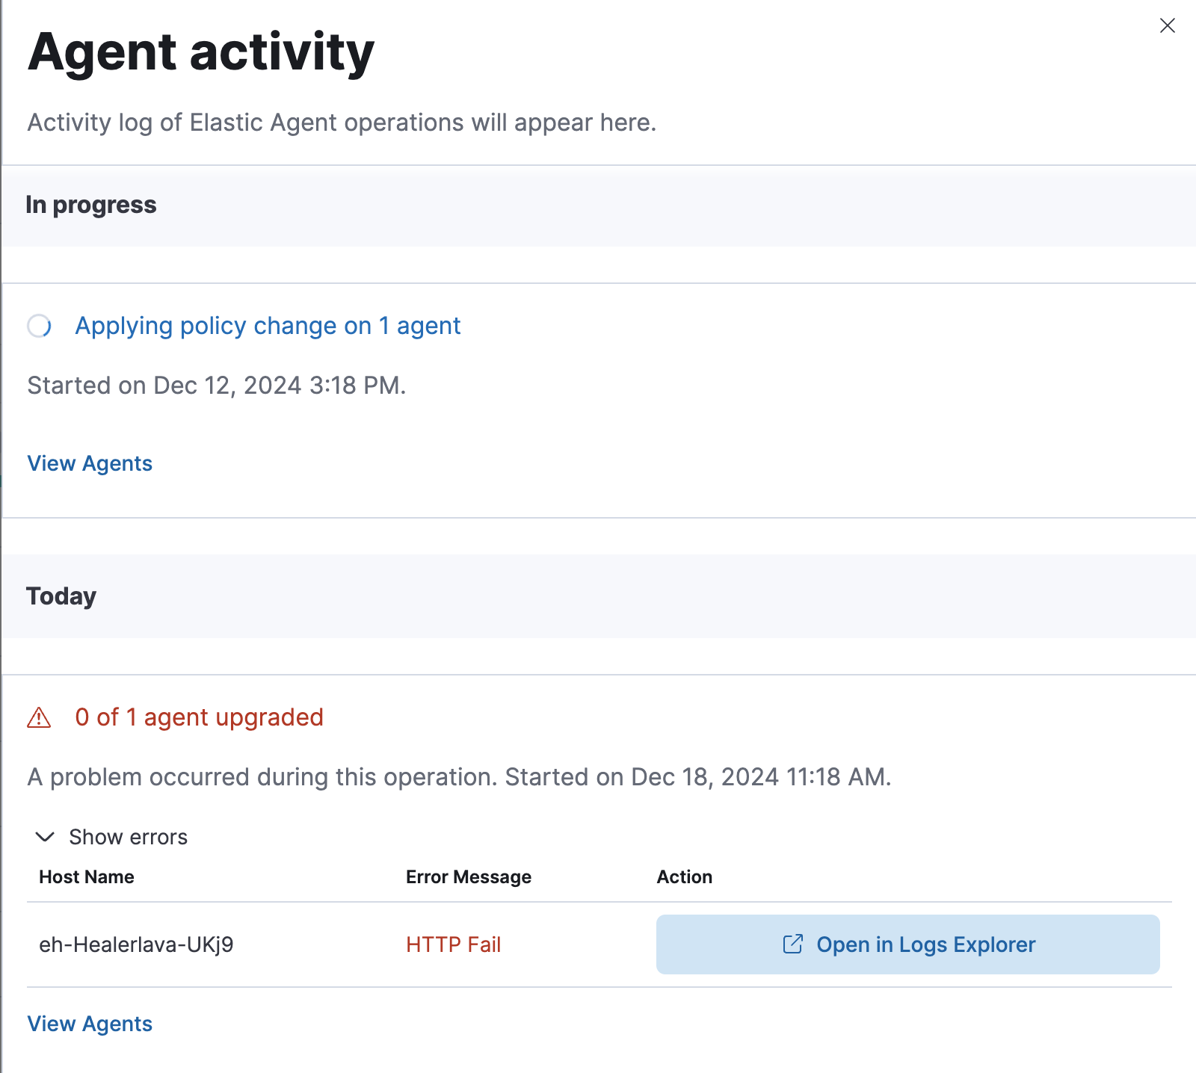Click the Host Name column header
1196x1073 pixels.
click(x=87, y=876)
